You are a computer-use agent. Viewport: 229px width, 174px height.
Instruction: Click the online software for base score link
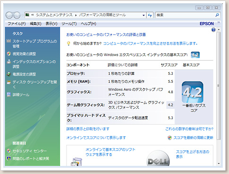tap(110, 152)
